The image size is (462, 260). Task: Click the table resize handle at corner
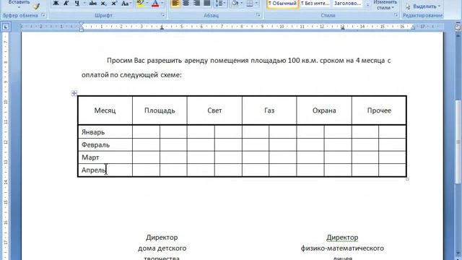point(407,179)
